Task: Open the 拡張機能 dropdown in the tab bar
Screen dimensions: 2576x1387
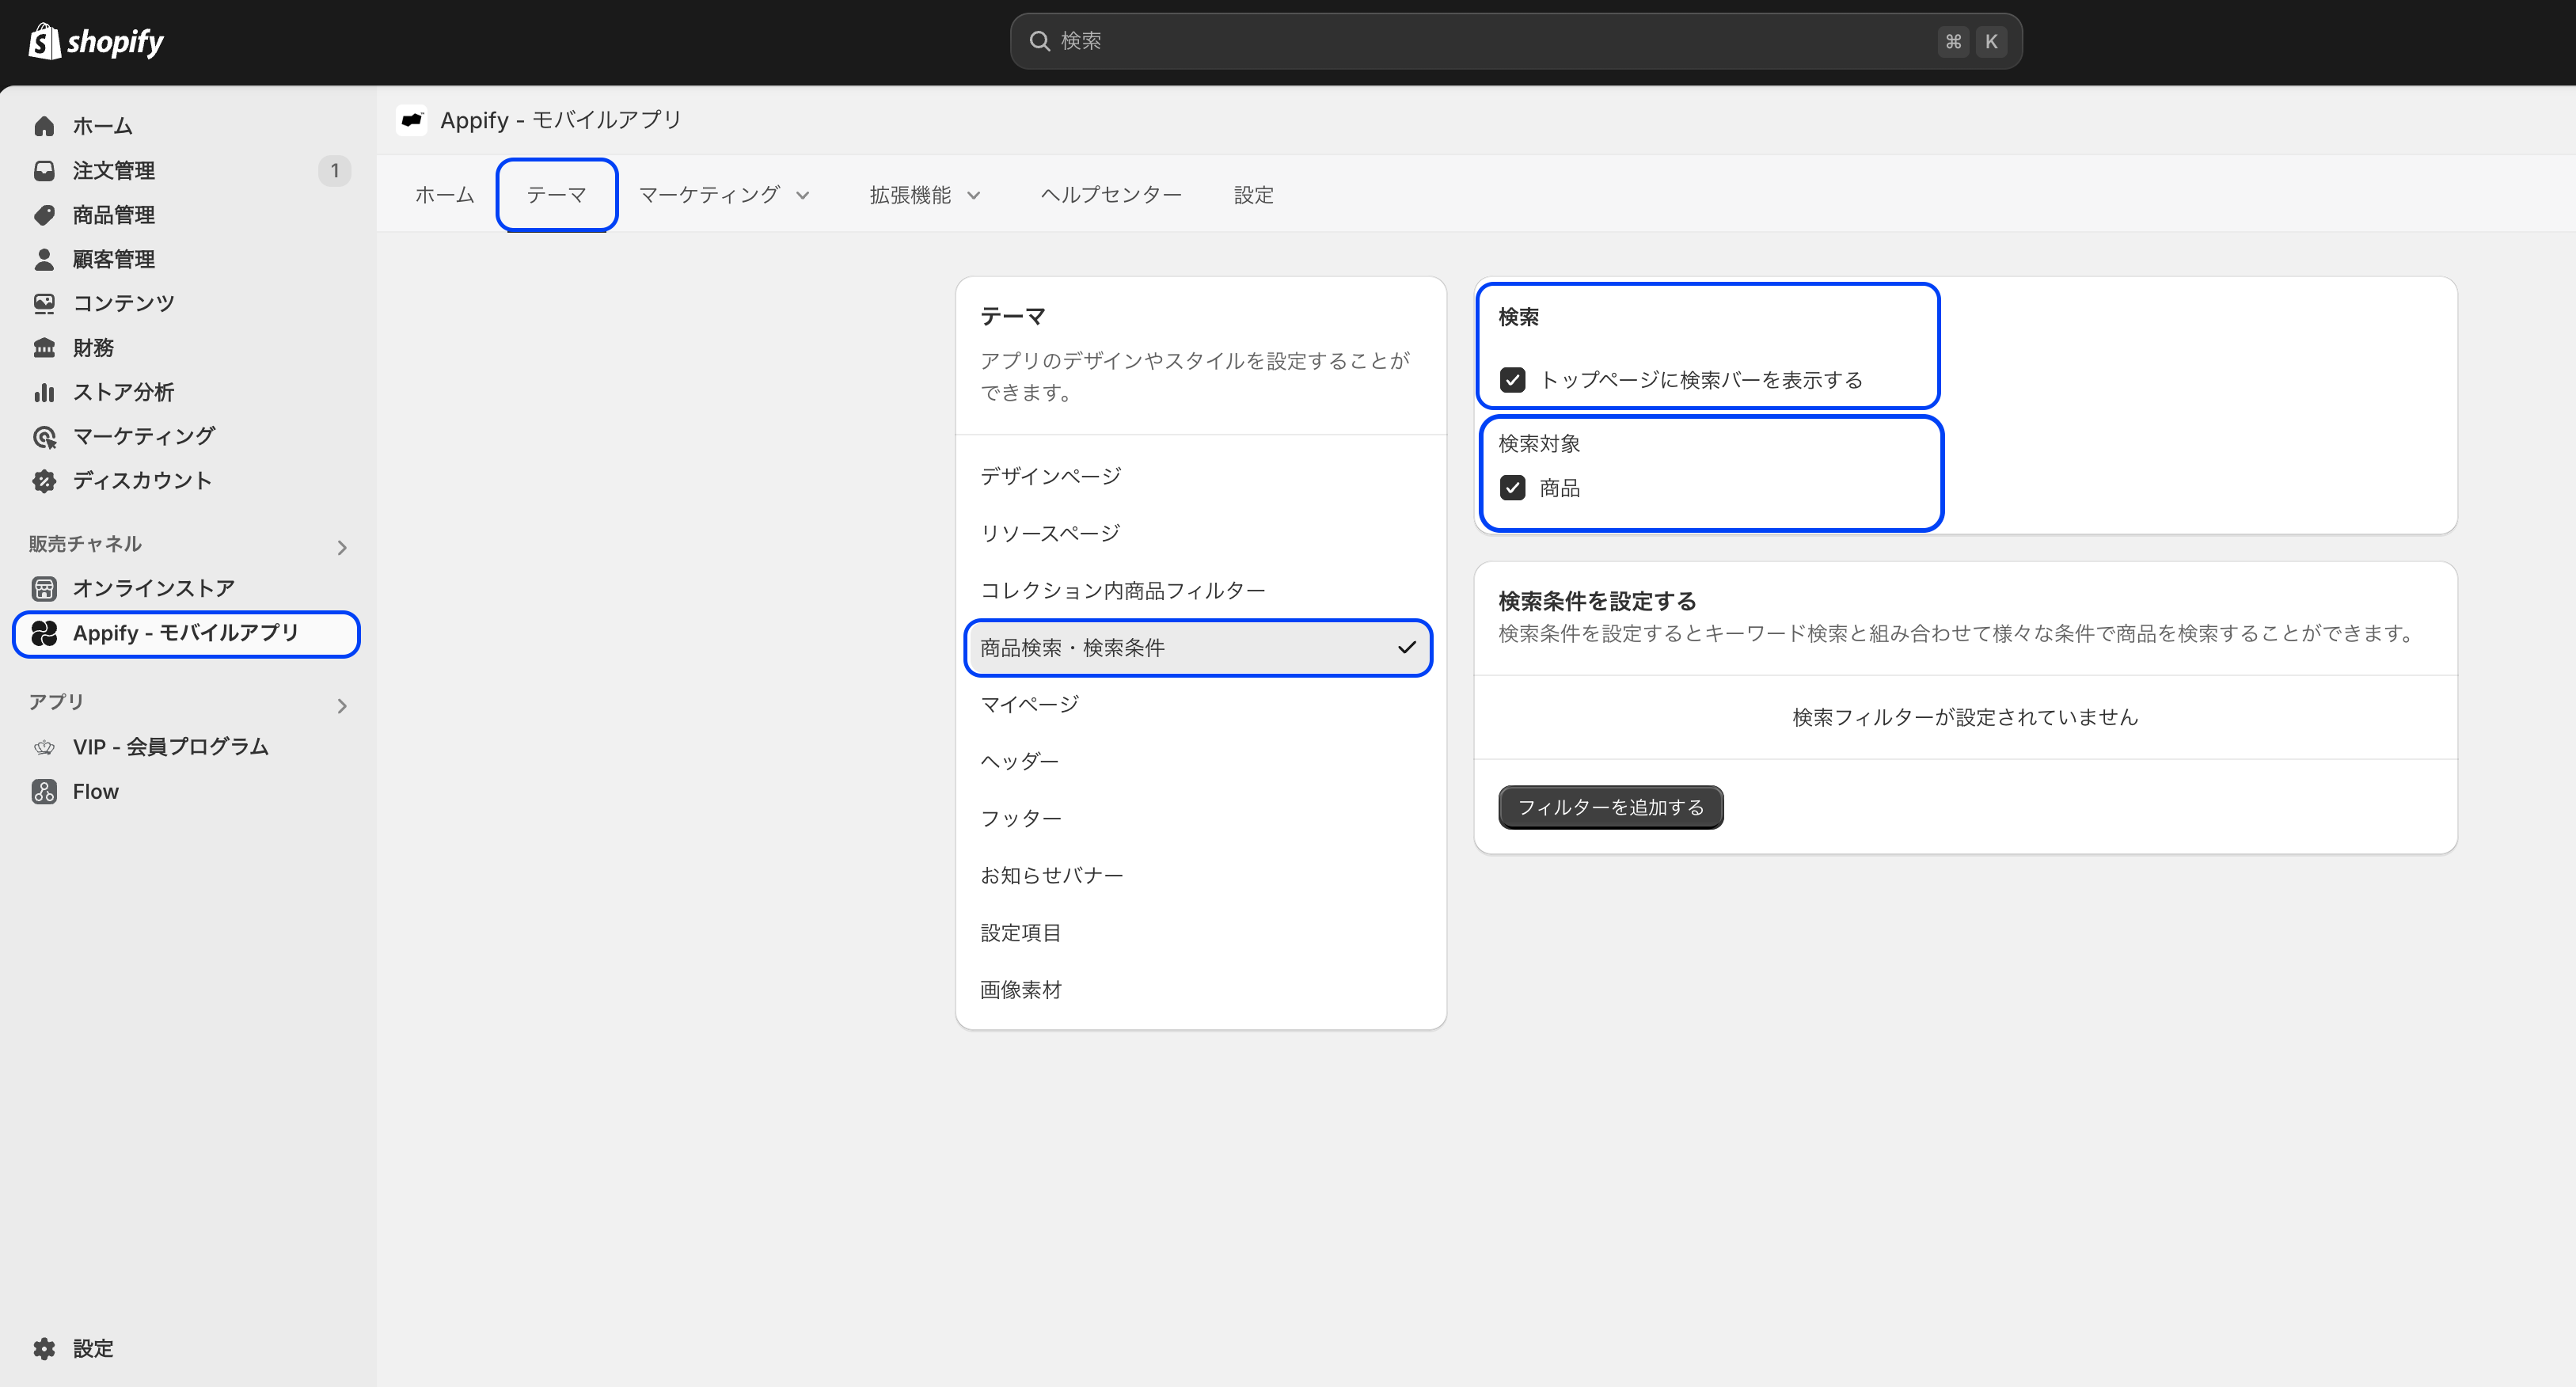Action: pyautogui.click(x=925, y=195)
